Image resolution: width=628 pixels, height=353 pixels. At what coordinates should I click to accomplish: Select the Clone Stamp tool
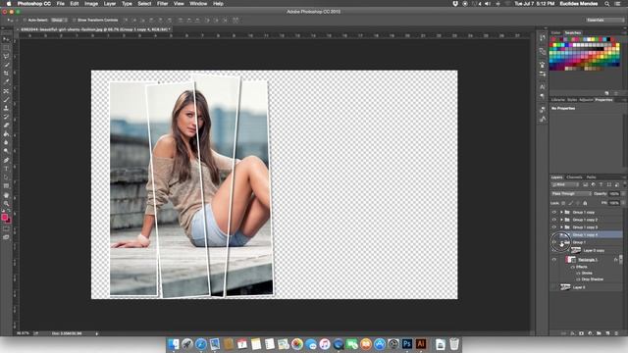click(x=6, y=108)
